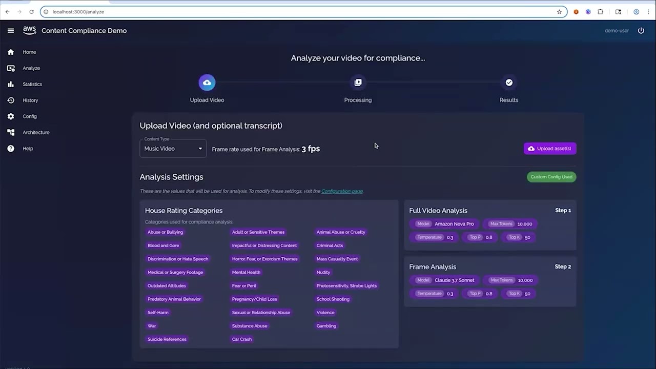Click the Adult or Sensitive Themes chip
656x369 pixels.
(258, 232)
